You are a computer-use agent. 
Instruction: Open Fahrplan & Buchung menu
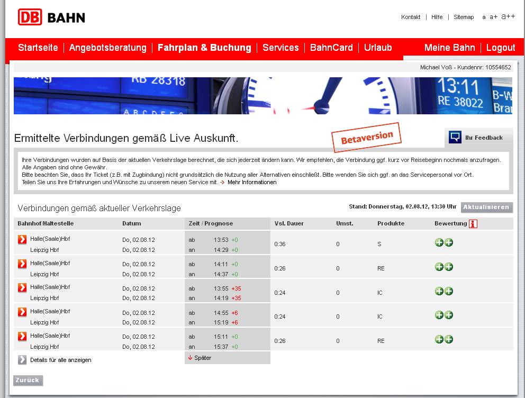tap(204, 48)
